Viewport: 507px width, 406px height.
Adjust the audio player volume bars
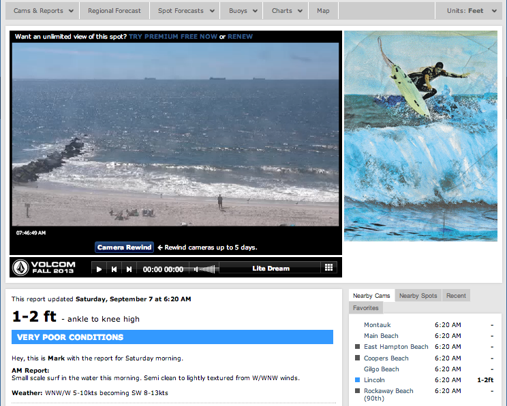(x=204, y=269)
